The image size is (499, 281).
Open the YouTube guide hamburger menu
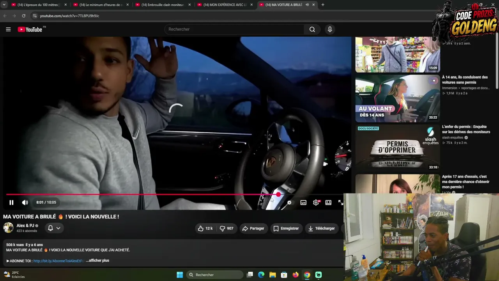(8, 29)
